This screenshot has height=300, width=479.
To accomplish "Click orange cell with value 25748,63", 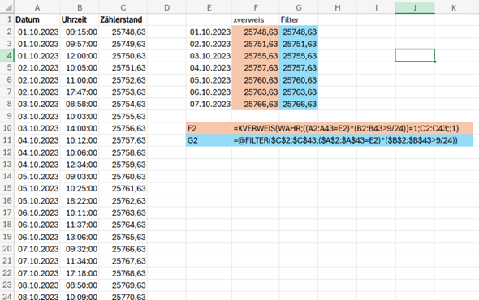I will pos(255,32).
